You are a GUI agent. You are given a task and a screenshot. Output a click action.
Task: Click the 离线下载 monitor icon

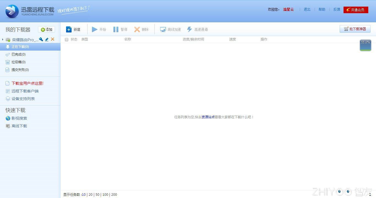(x=8, y=126)
